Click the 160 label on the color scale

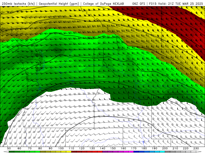coord(123,148)
